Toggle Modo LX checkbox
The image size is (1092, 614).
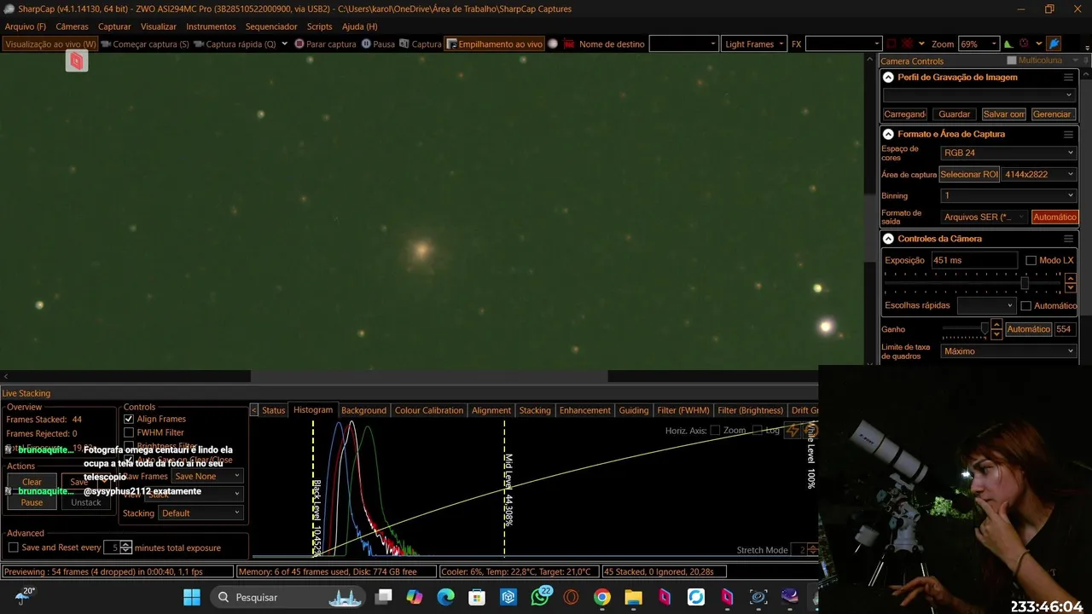click(x=1031, y=260)
